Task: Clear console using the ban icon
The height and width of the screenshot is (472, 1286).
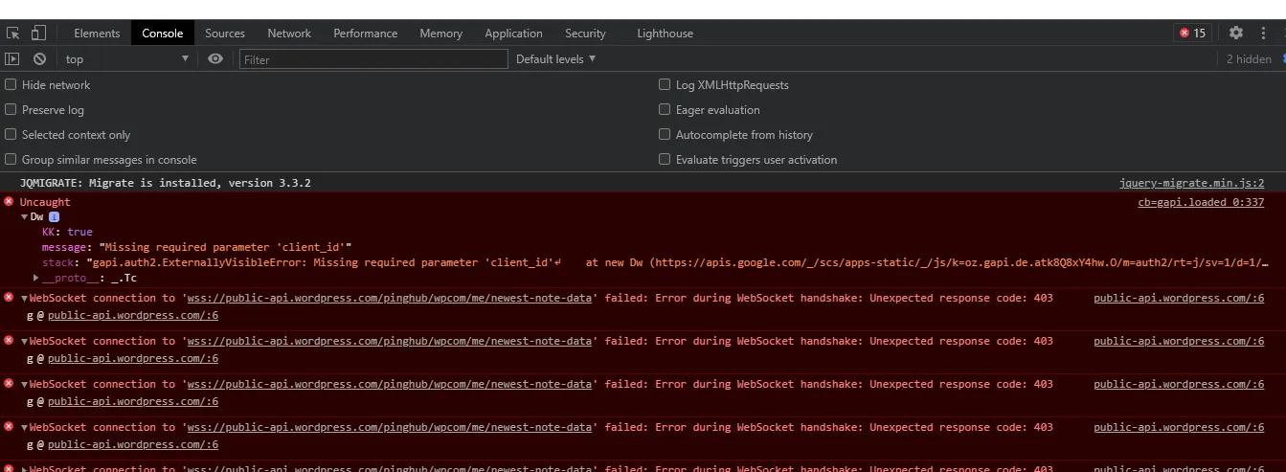Action: (x=39, y=58)
